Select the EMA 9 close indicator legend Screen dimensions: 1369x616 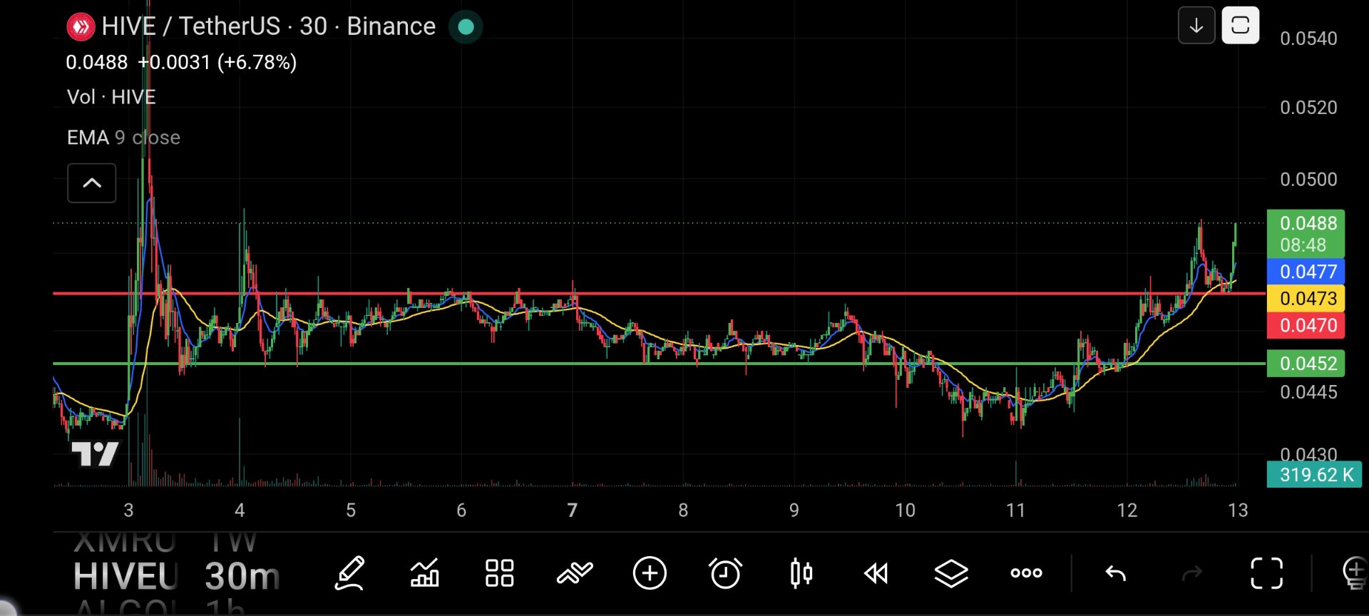[123, 138]
